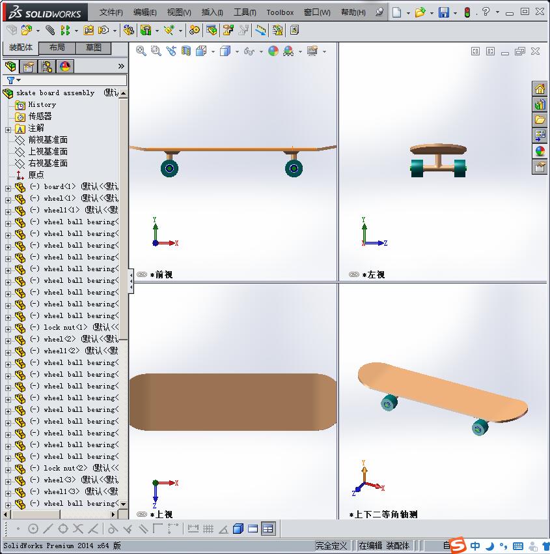
Task: Click the 中 Chinese input mode indicator
Action: click(475, 546)
